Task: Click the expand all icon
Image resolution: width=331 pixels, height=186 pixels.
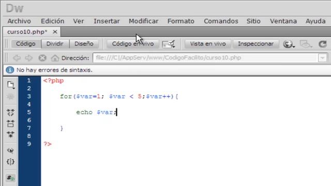Action: 10,134
